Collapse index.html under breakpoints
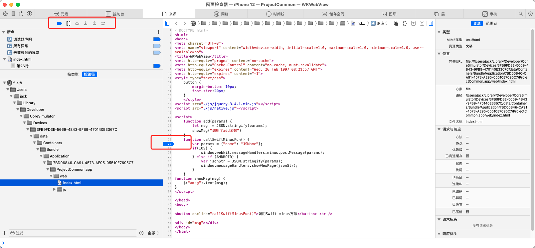535x248 pixels. point(4,59)
